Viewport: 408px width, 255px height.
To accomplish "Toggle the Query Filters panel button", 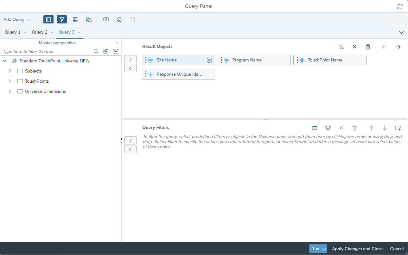I will point(62,19).
